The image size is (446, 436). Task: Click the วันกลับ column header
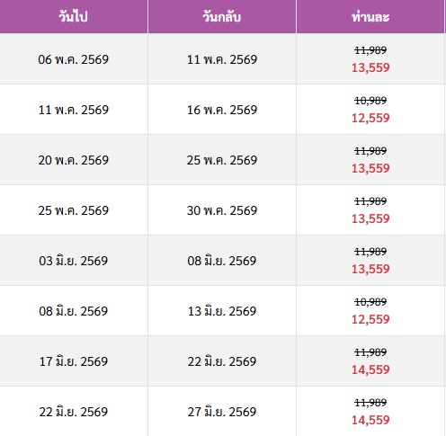tap(222, 16)
